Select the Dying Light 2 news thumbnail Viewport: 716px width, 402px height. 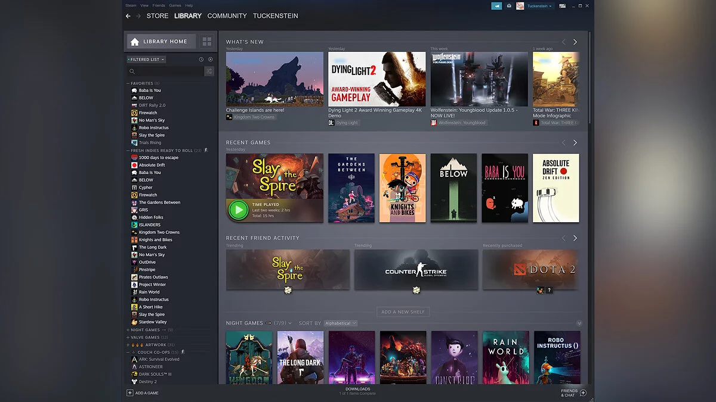[377, 79]
